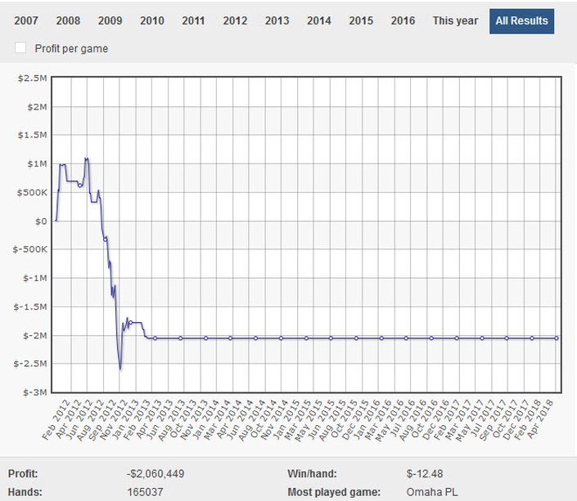The image size is (577, 501).
Task: Select the 2011 year tab
Action: (x=193, y=20)
